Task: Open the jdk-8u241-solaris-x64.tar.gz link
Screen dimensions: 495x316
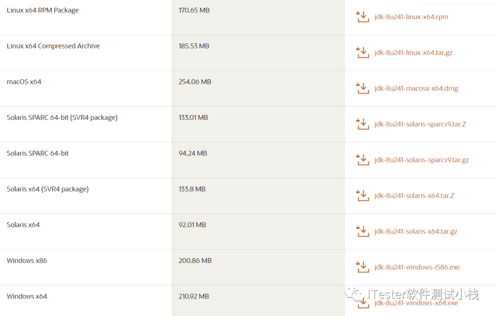Action: 416,231
